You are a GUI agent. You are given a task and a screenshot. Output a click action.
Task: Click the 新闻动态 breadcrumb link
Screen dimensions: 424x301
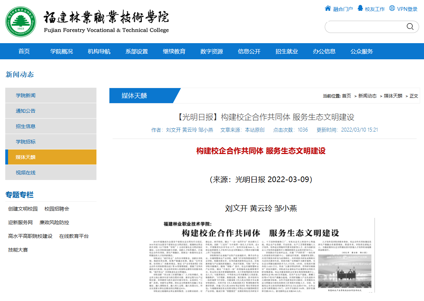click(x=367, y=96)
